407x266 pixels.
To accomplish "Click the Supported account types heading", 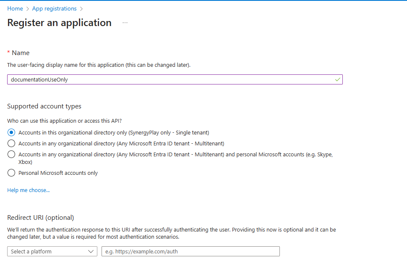I will point(44,106).
